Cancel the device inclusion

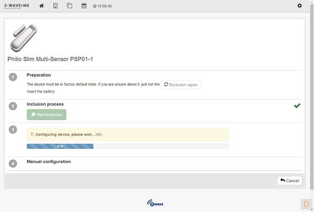pos(289,181)
